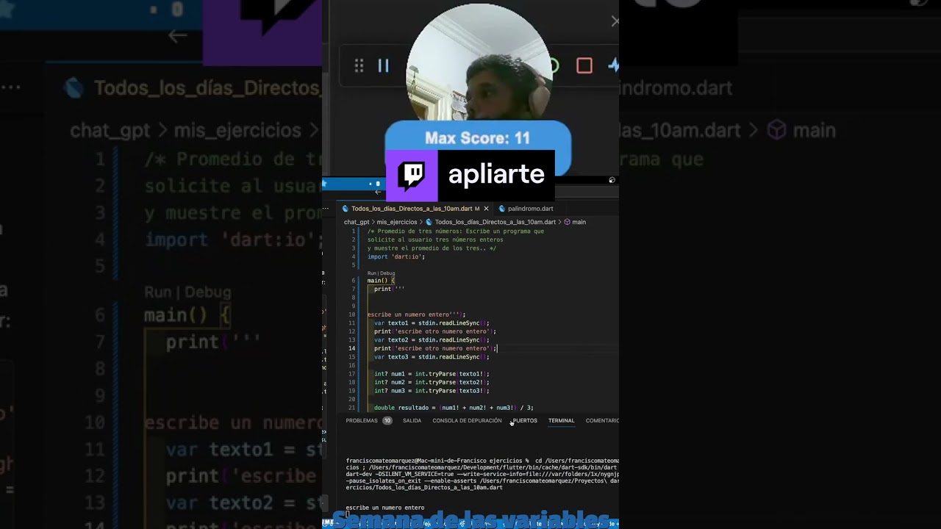Click line 19 int? num3 parse statement
This screenshot has height=529, width=941.
[432, 391]
